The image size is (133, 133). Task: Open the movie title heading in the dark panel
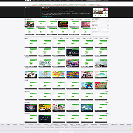coord(45,8)
